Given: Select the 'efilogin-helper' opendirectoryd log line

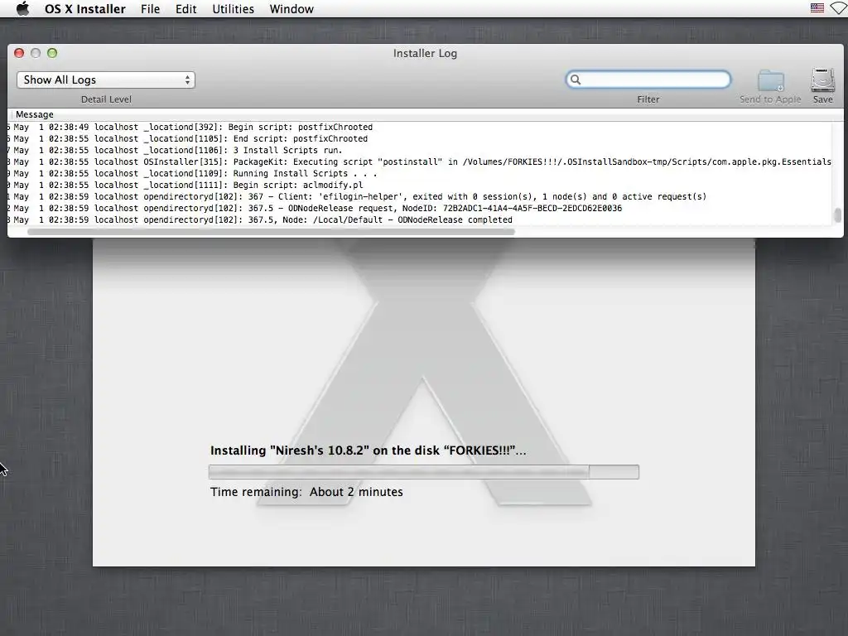Looking at the screenshot, I should tap(420, 197).
